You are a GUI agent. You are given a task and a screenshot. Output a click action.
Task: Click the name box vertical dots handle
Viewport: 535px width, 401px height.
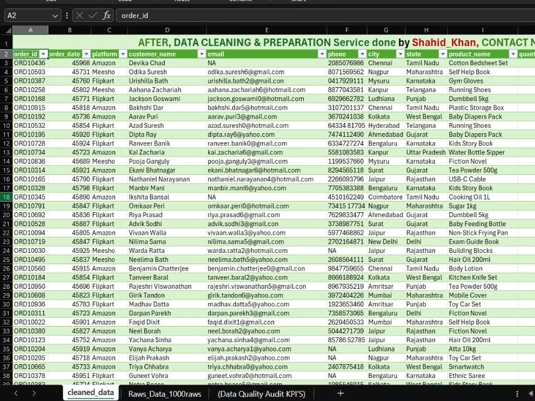point(66,16)
